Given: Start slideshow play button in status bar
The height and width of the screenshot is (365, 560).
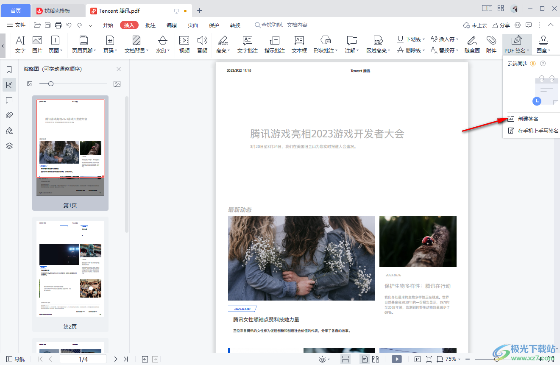Looking at the screenshot, I should (397, 359).
